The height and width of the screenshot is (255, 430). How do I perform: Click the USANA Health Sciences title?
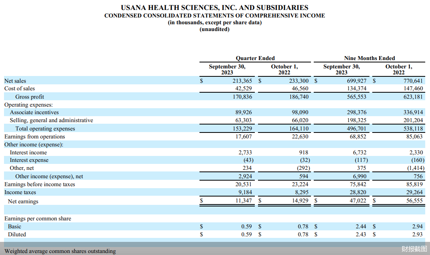(215, 8)
